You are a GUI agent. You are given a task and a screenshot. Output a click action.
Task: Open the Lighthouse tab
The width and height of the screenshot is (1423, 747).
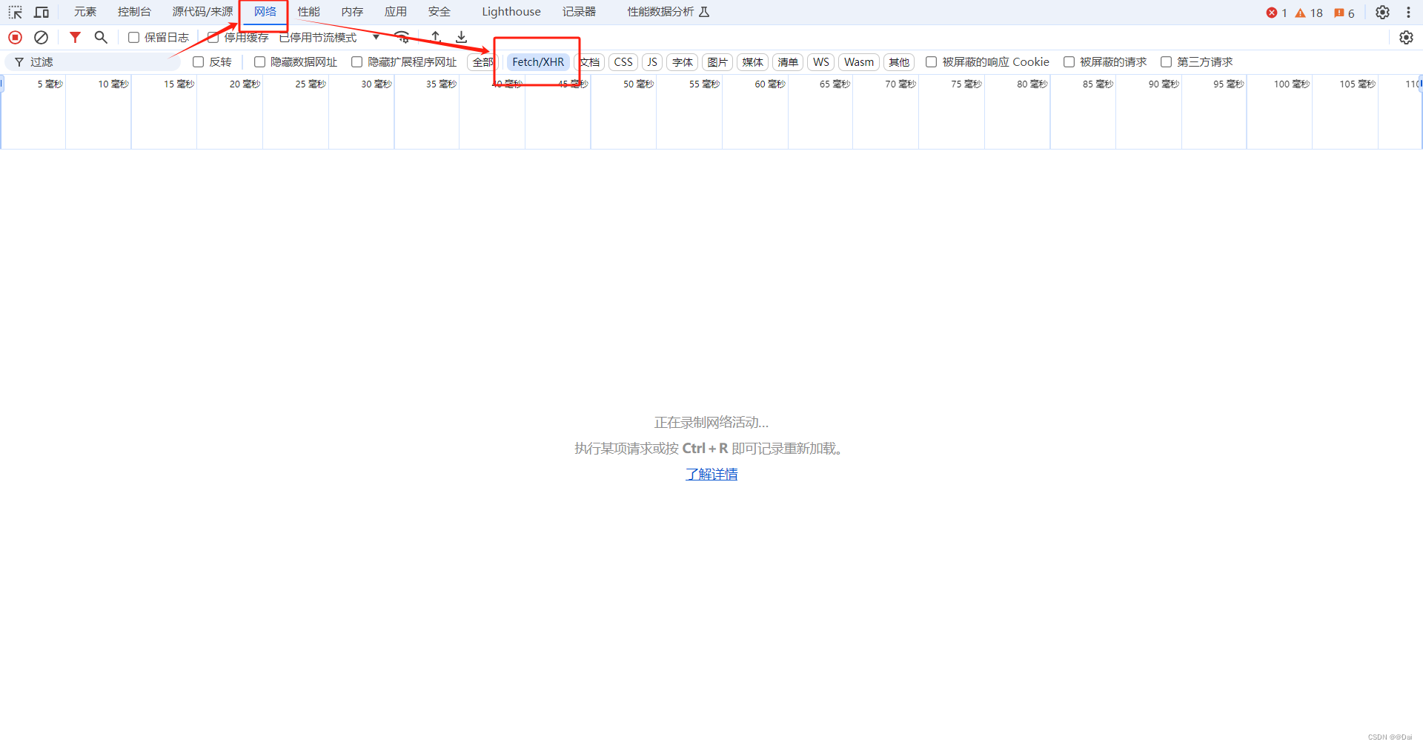pos(511,12)
